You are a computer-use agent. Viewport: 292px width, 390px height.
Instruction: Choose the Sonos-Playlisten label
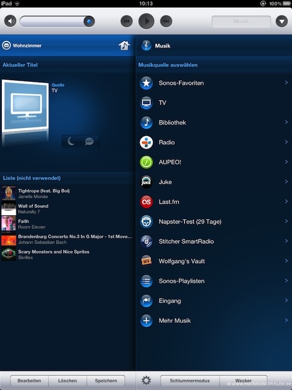pyautogui.click(x=182, y=281)
